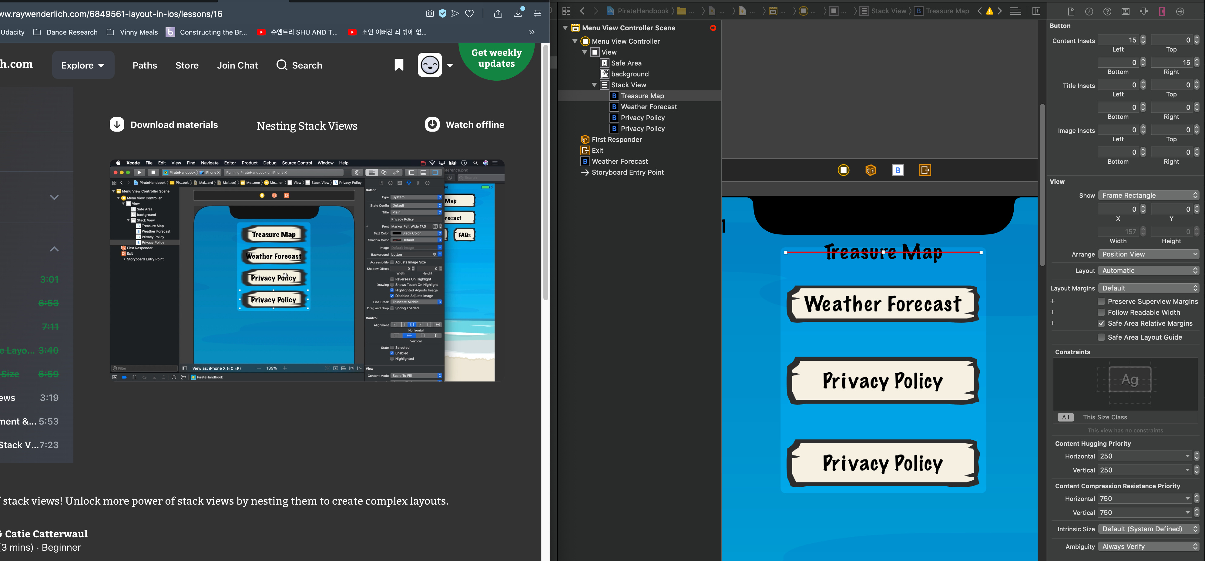Open the Show Frame Rectangle dropdown

pyautogui.click(x=1148, y=196)
